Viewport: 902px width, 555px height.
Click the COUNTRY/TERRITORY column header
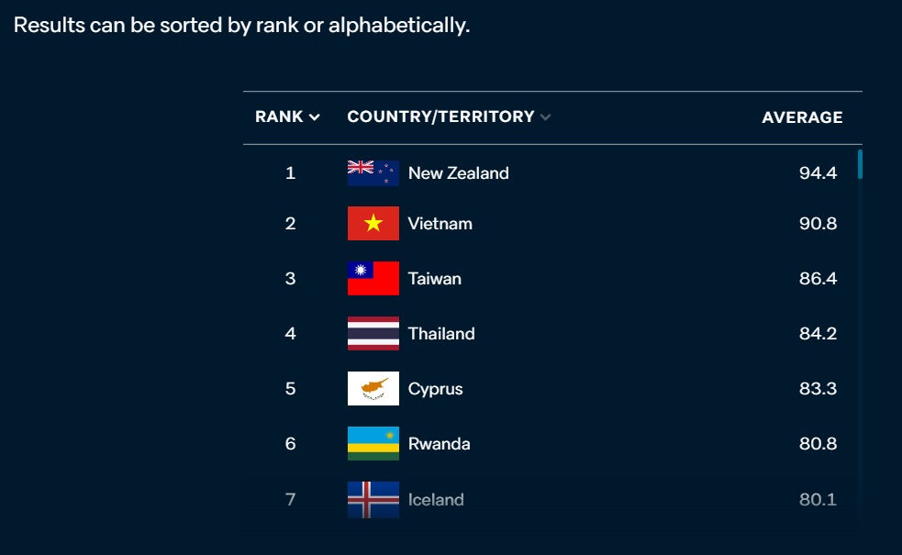440,117
